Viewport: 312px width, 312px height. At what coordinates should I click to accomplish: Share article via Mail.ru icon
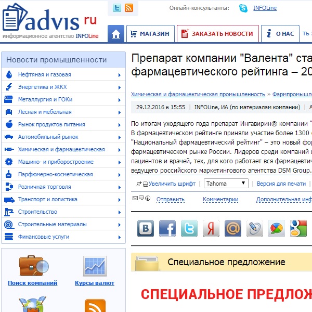(233, 228)
